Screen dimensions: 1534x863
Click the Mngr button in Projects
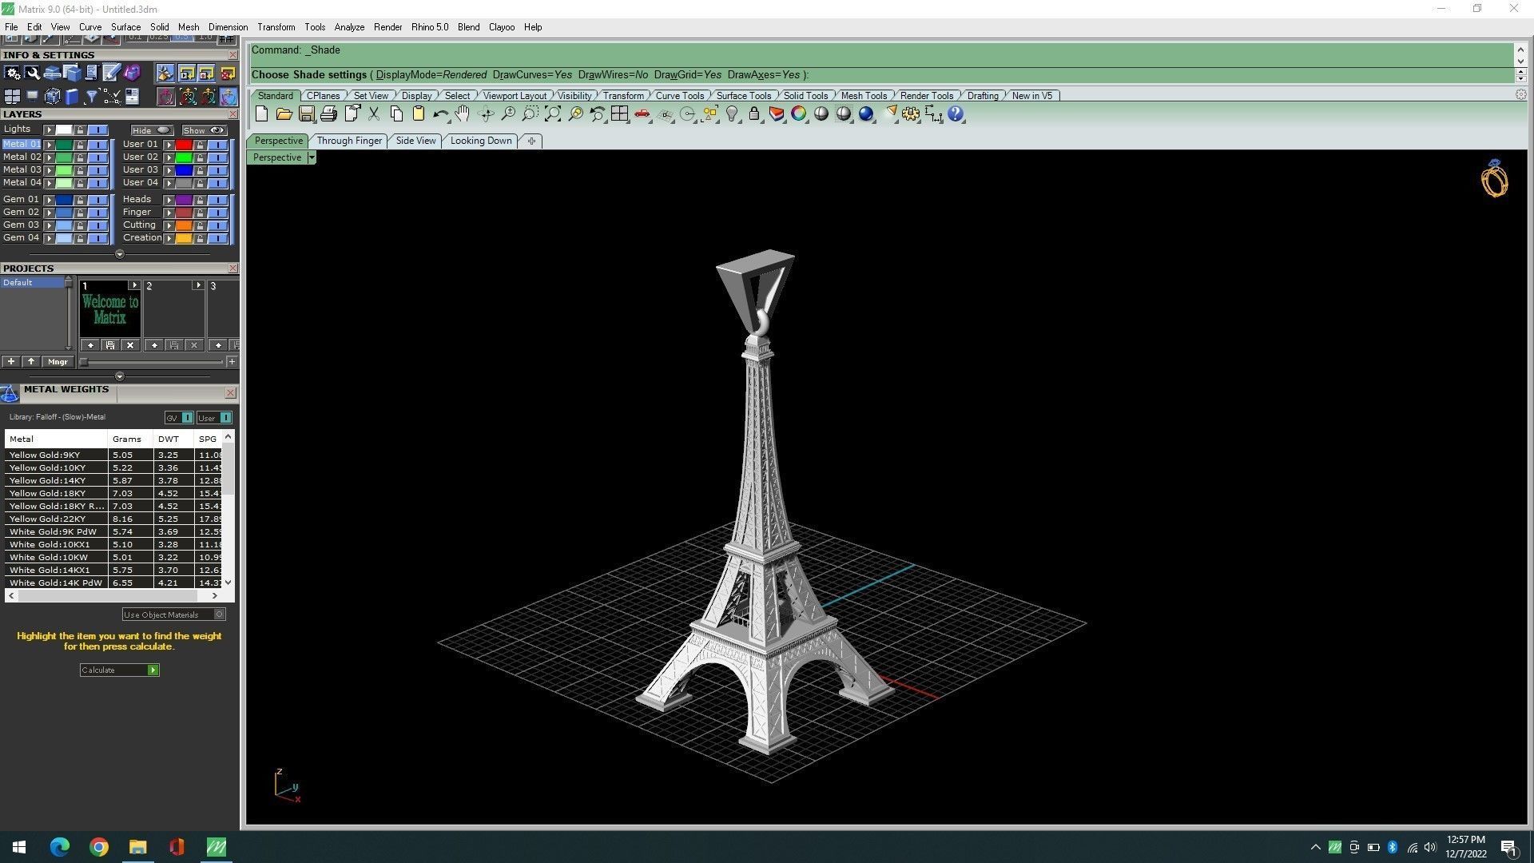[58, 362]
